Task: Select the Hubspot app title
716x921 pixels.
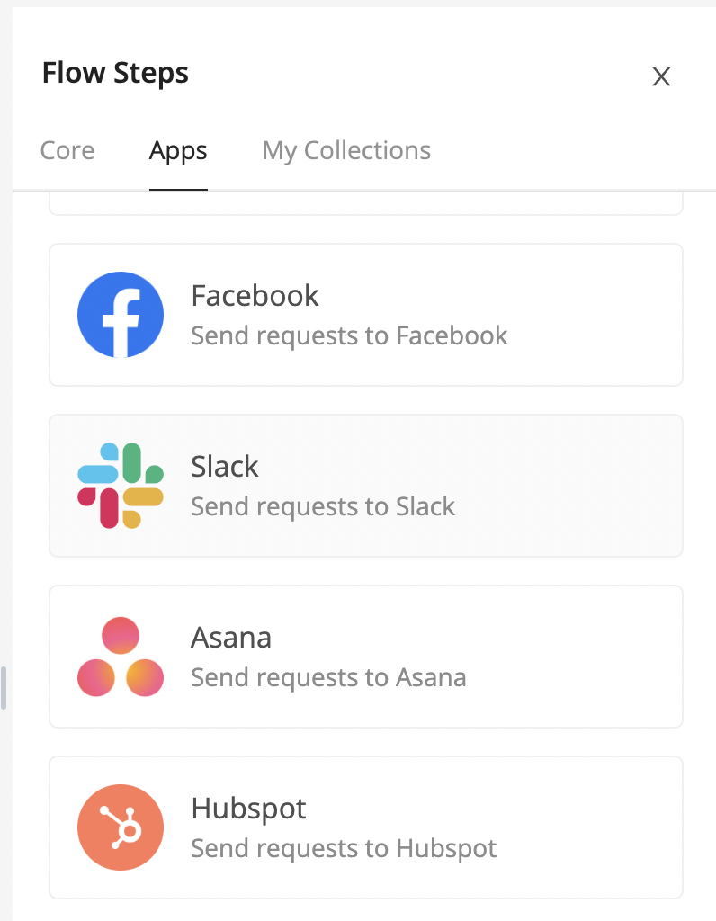Action: pos(248,809)
